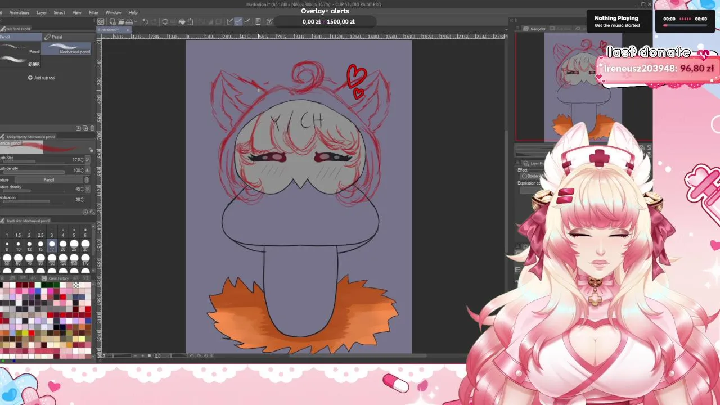Enable the Border effect in Layer Property
Image resolution: width=720 pixels, height=405 pixels.
click(524, 176)
